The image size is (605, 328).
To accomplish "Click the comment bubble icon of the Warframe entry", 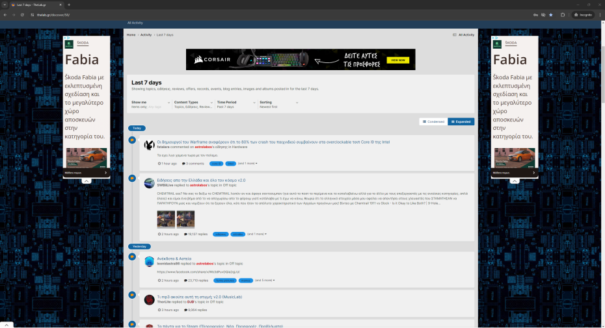I will coord(132,140).
